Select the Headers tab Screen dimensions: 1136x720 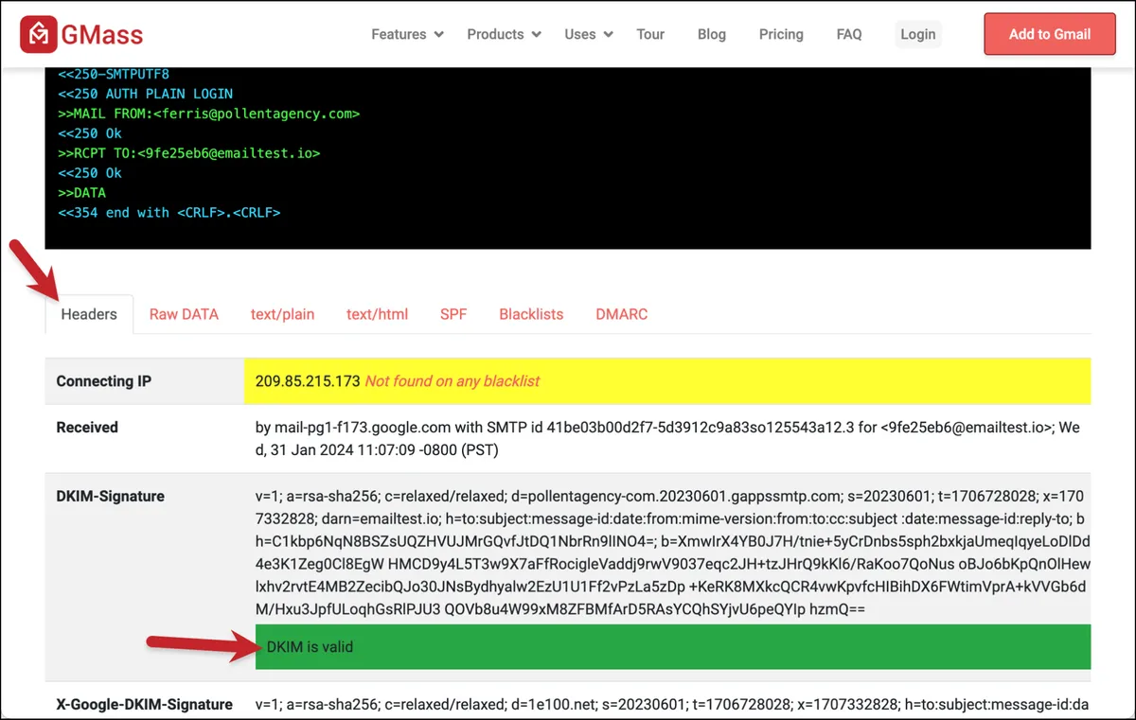tap(89, 314)
